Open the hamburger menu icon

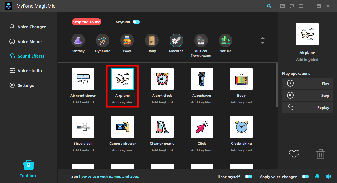pyautogui.click(x=301, y=6)
